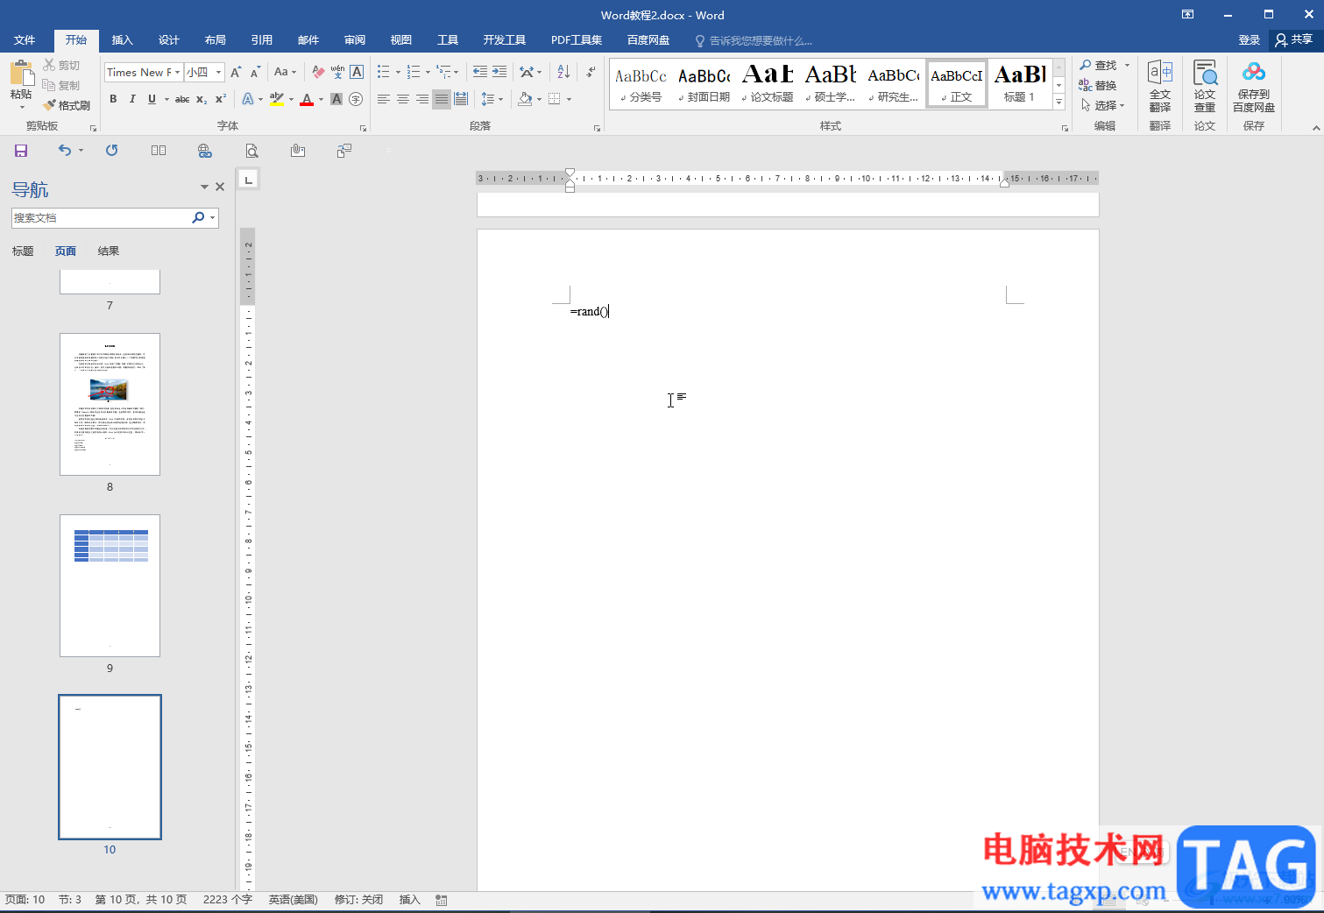The height and width of the screenshot is (913, 1324).
Task: Switch to the Design ribbon tab
Action: [x=168, y=40]
